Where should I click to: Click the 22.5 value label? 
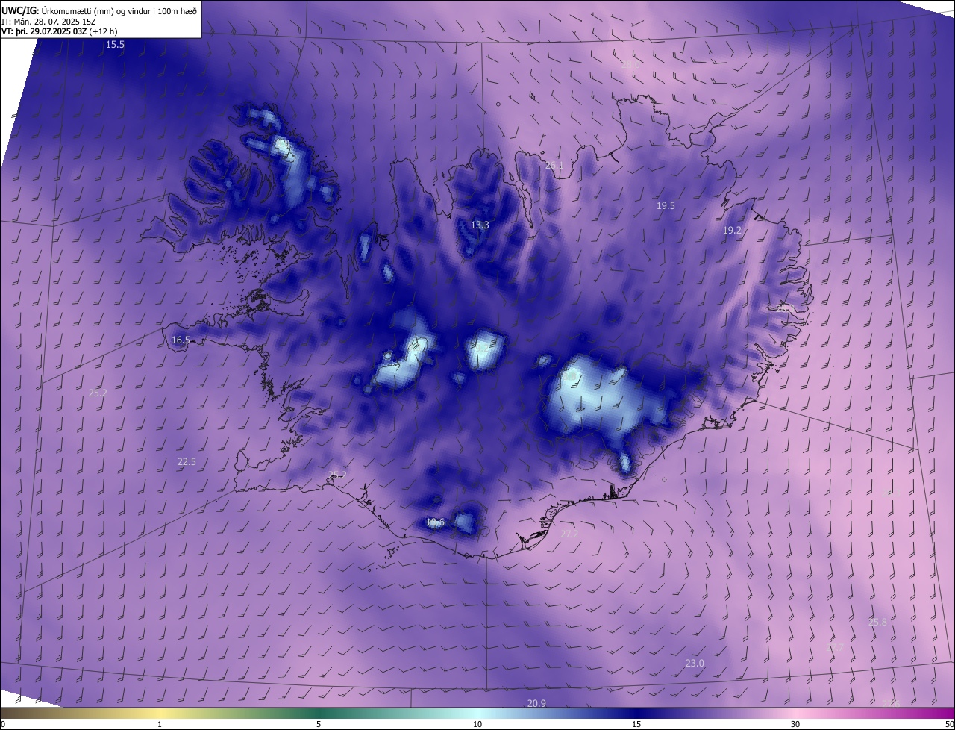tap(187, 462)
